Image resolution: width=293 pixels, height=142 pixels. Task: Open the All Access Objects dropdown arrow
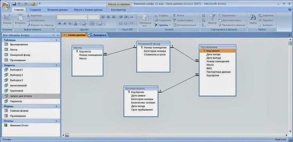click(x=54, y=35)
